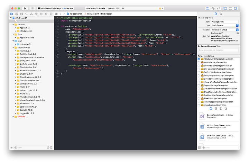
Task: Open the related items grid menu
Action: coord(56,14)
